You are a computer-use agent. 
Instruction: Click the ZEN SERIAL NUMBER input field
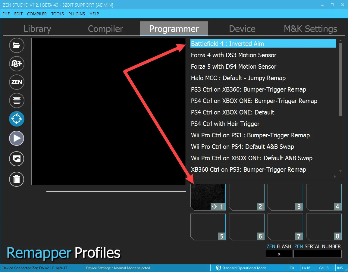[x=317, y=254]
